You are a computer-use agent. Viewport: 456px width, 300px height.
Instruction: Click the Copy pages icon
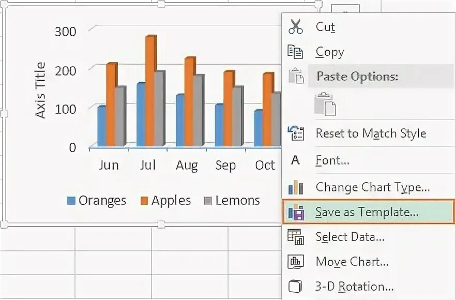[x=295, y=52]
